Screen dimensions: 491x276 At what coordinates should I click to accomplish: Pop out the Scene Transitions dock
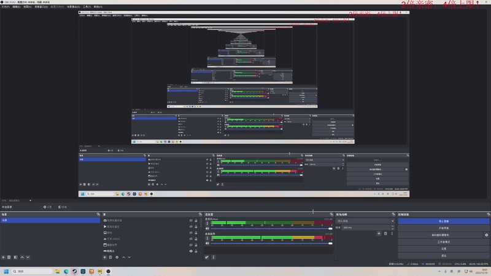(x=393, y=214)
